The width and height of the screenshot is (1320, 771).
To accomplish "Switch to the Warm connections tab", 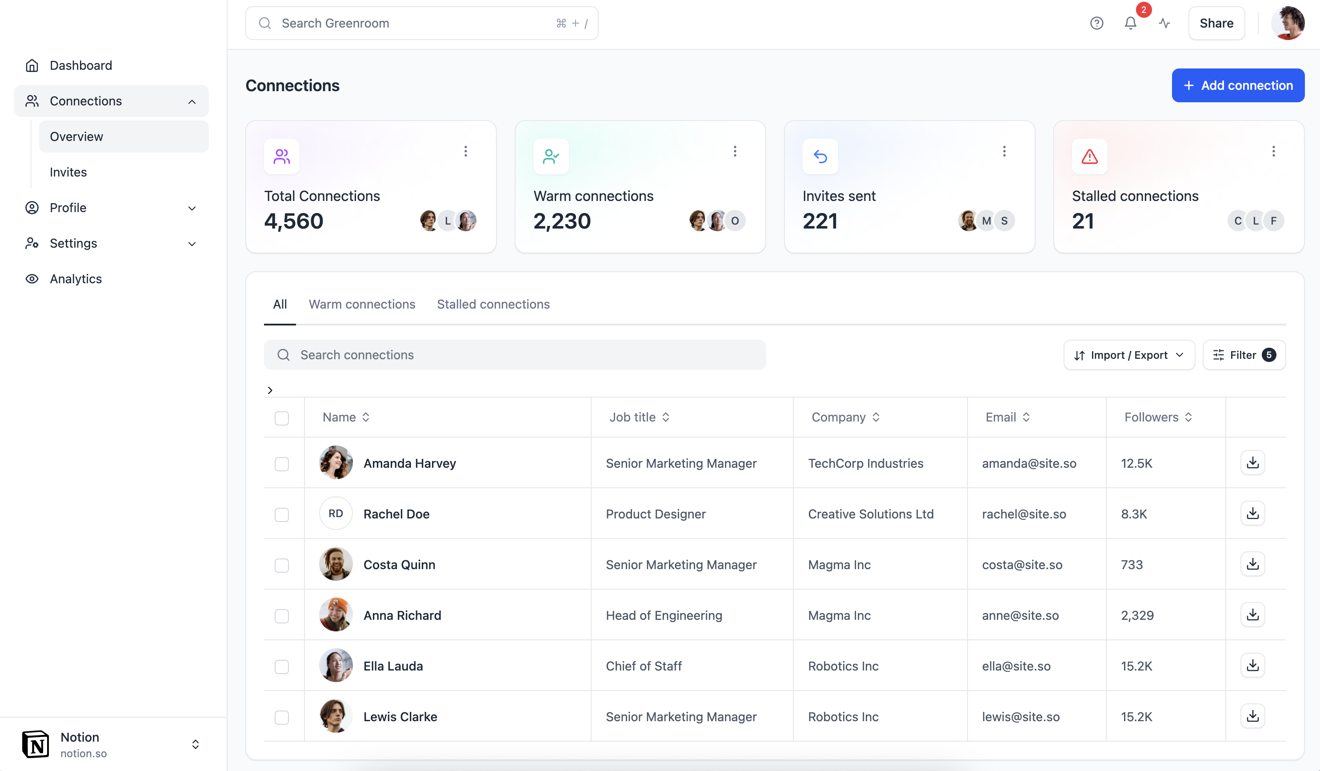I will (361, 304).
